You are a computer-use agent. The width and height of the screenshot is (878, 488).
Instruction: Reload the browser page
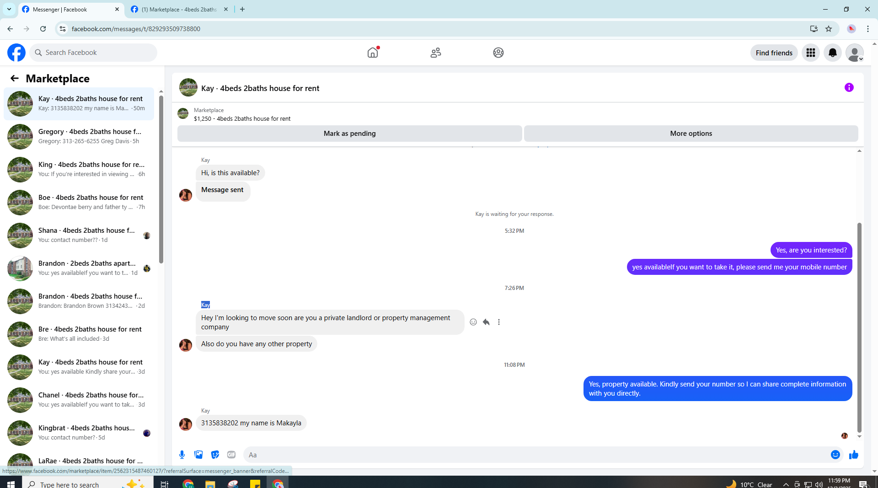43,29
